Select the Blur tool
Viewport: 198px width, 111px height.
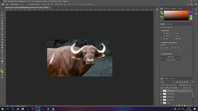tap(2, 45)
